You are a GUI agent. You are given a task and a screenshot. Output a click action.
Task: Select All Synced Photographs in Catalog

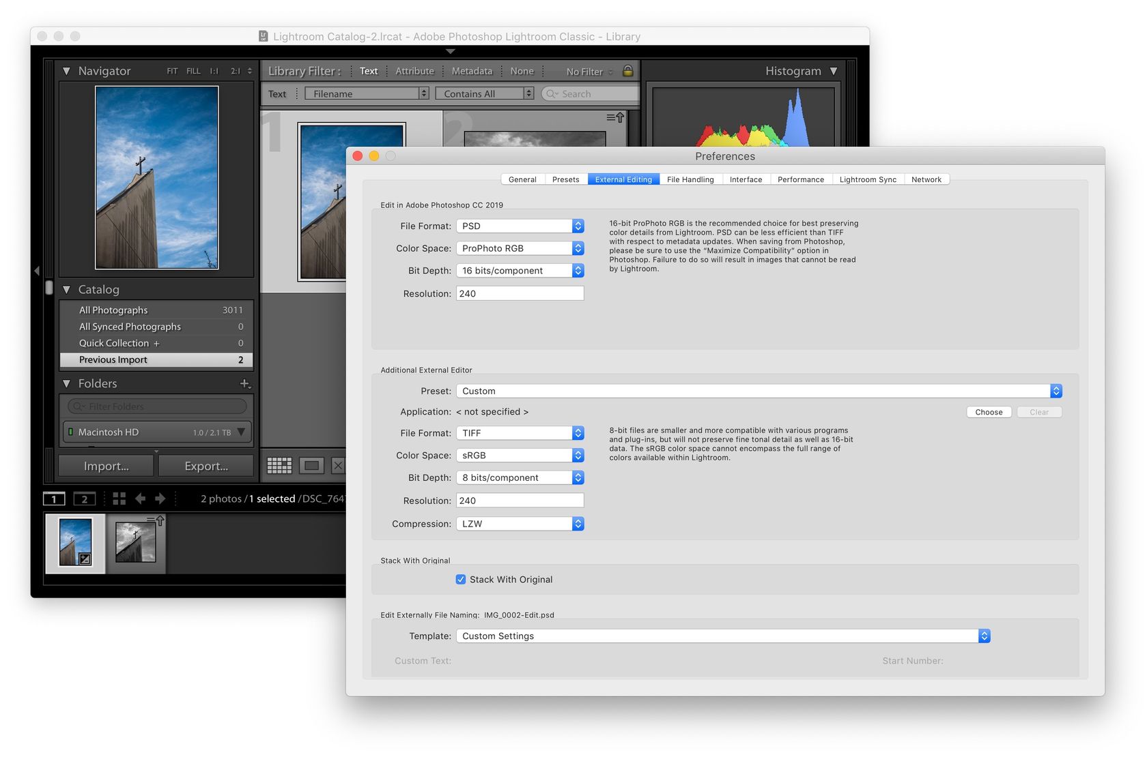(156, 327)
